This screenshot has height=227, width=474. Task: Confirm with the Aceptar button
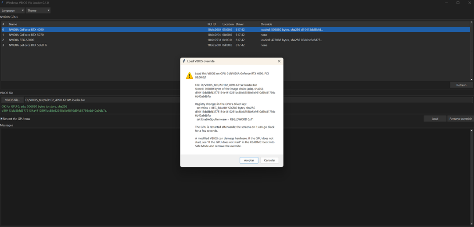pyautogui.click(x=249, y=160)
